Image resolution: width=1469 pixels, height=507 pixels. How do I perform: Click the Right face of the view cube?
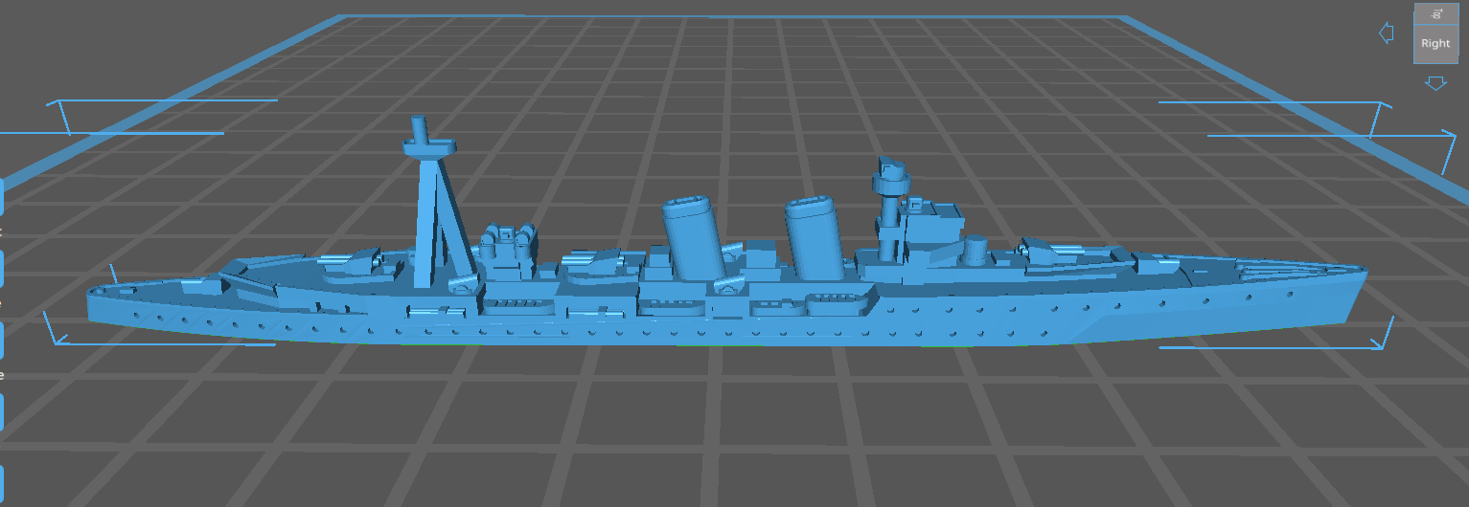pyautogui.click(x=1435, y=44)
